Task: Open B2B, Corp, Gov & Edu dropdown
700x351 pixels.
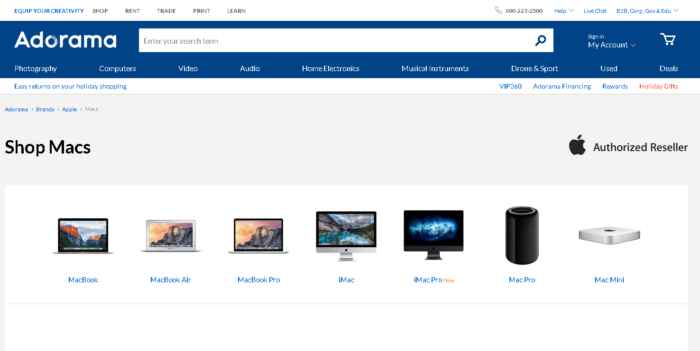Action: tap(647, 10)
